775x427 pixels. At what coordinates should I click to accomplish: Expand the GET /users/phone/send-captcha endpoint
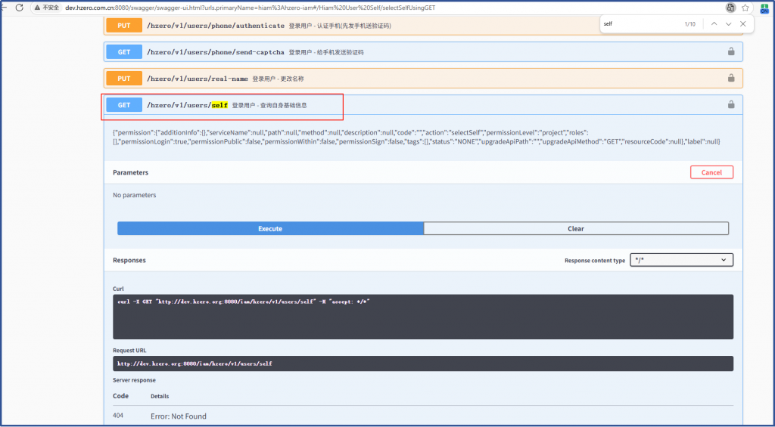point(216,51)
